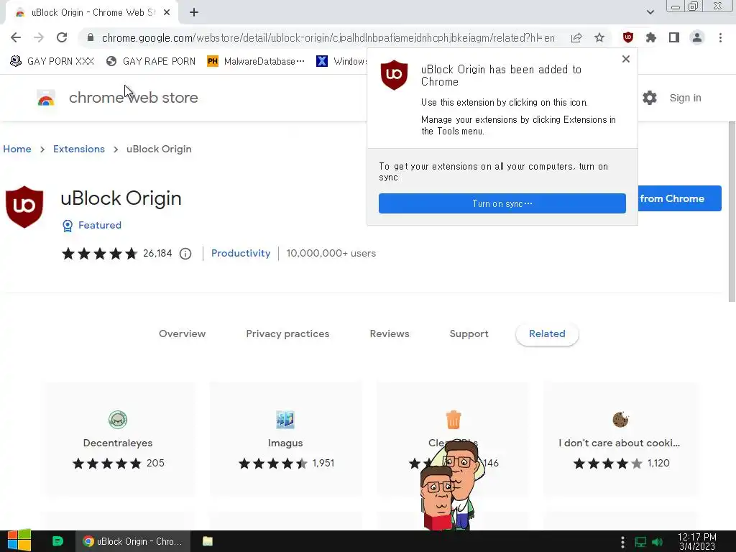Click the Decentraleyes icon
The width and height of the screenshot is (736, 552).
click(118, 420)
